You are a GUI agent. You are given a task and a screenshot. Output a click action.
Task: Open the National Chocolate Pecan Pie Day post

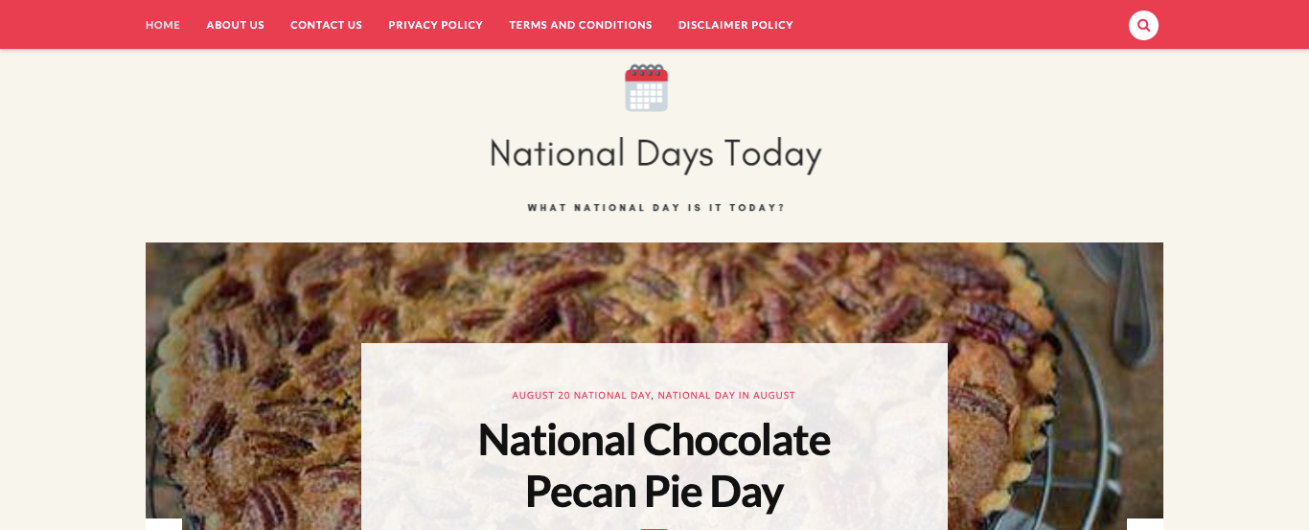[654, 465]
